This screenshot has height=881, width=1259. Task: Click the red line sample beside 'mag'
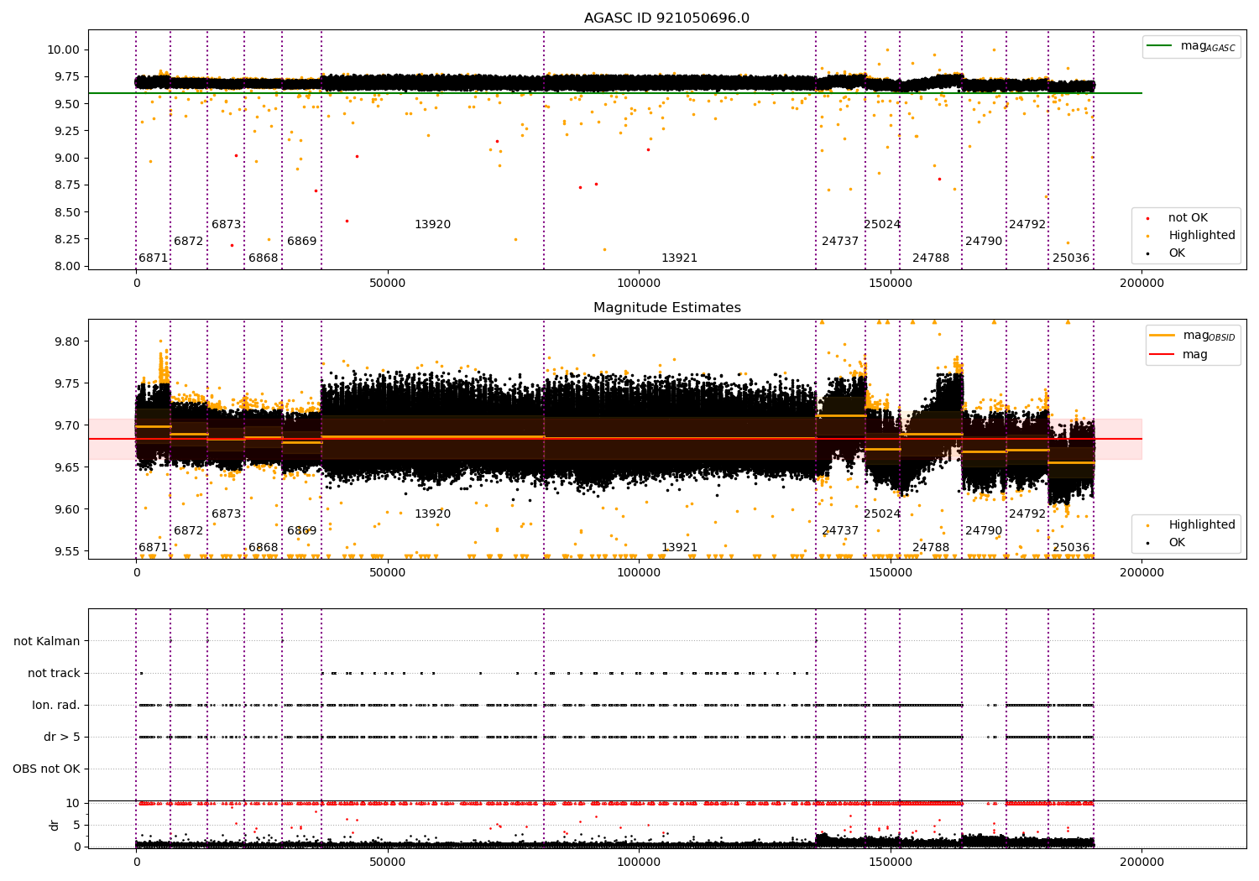click(1162, 355)
